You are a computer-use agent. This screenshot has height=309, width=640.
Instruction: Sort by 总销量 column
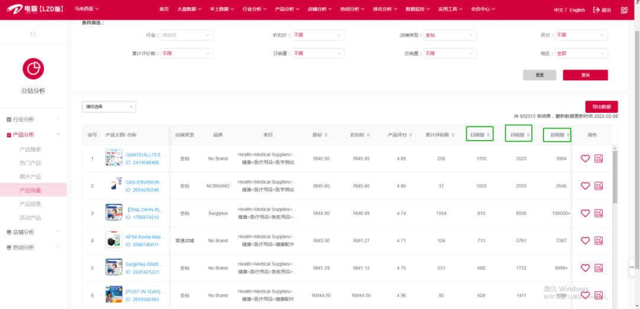tap(557, 135)
